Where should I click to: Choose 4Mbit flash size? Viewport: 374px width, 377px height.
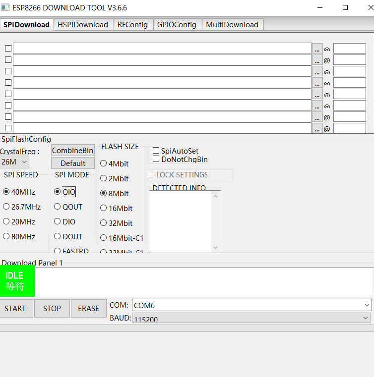(114, 164)
